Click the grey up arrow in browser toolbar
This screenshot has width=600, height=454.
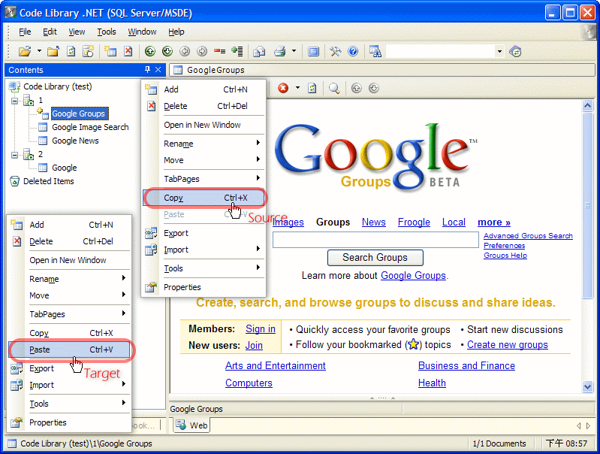tap(356, 88)
